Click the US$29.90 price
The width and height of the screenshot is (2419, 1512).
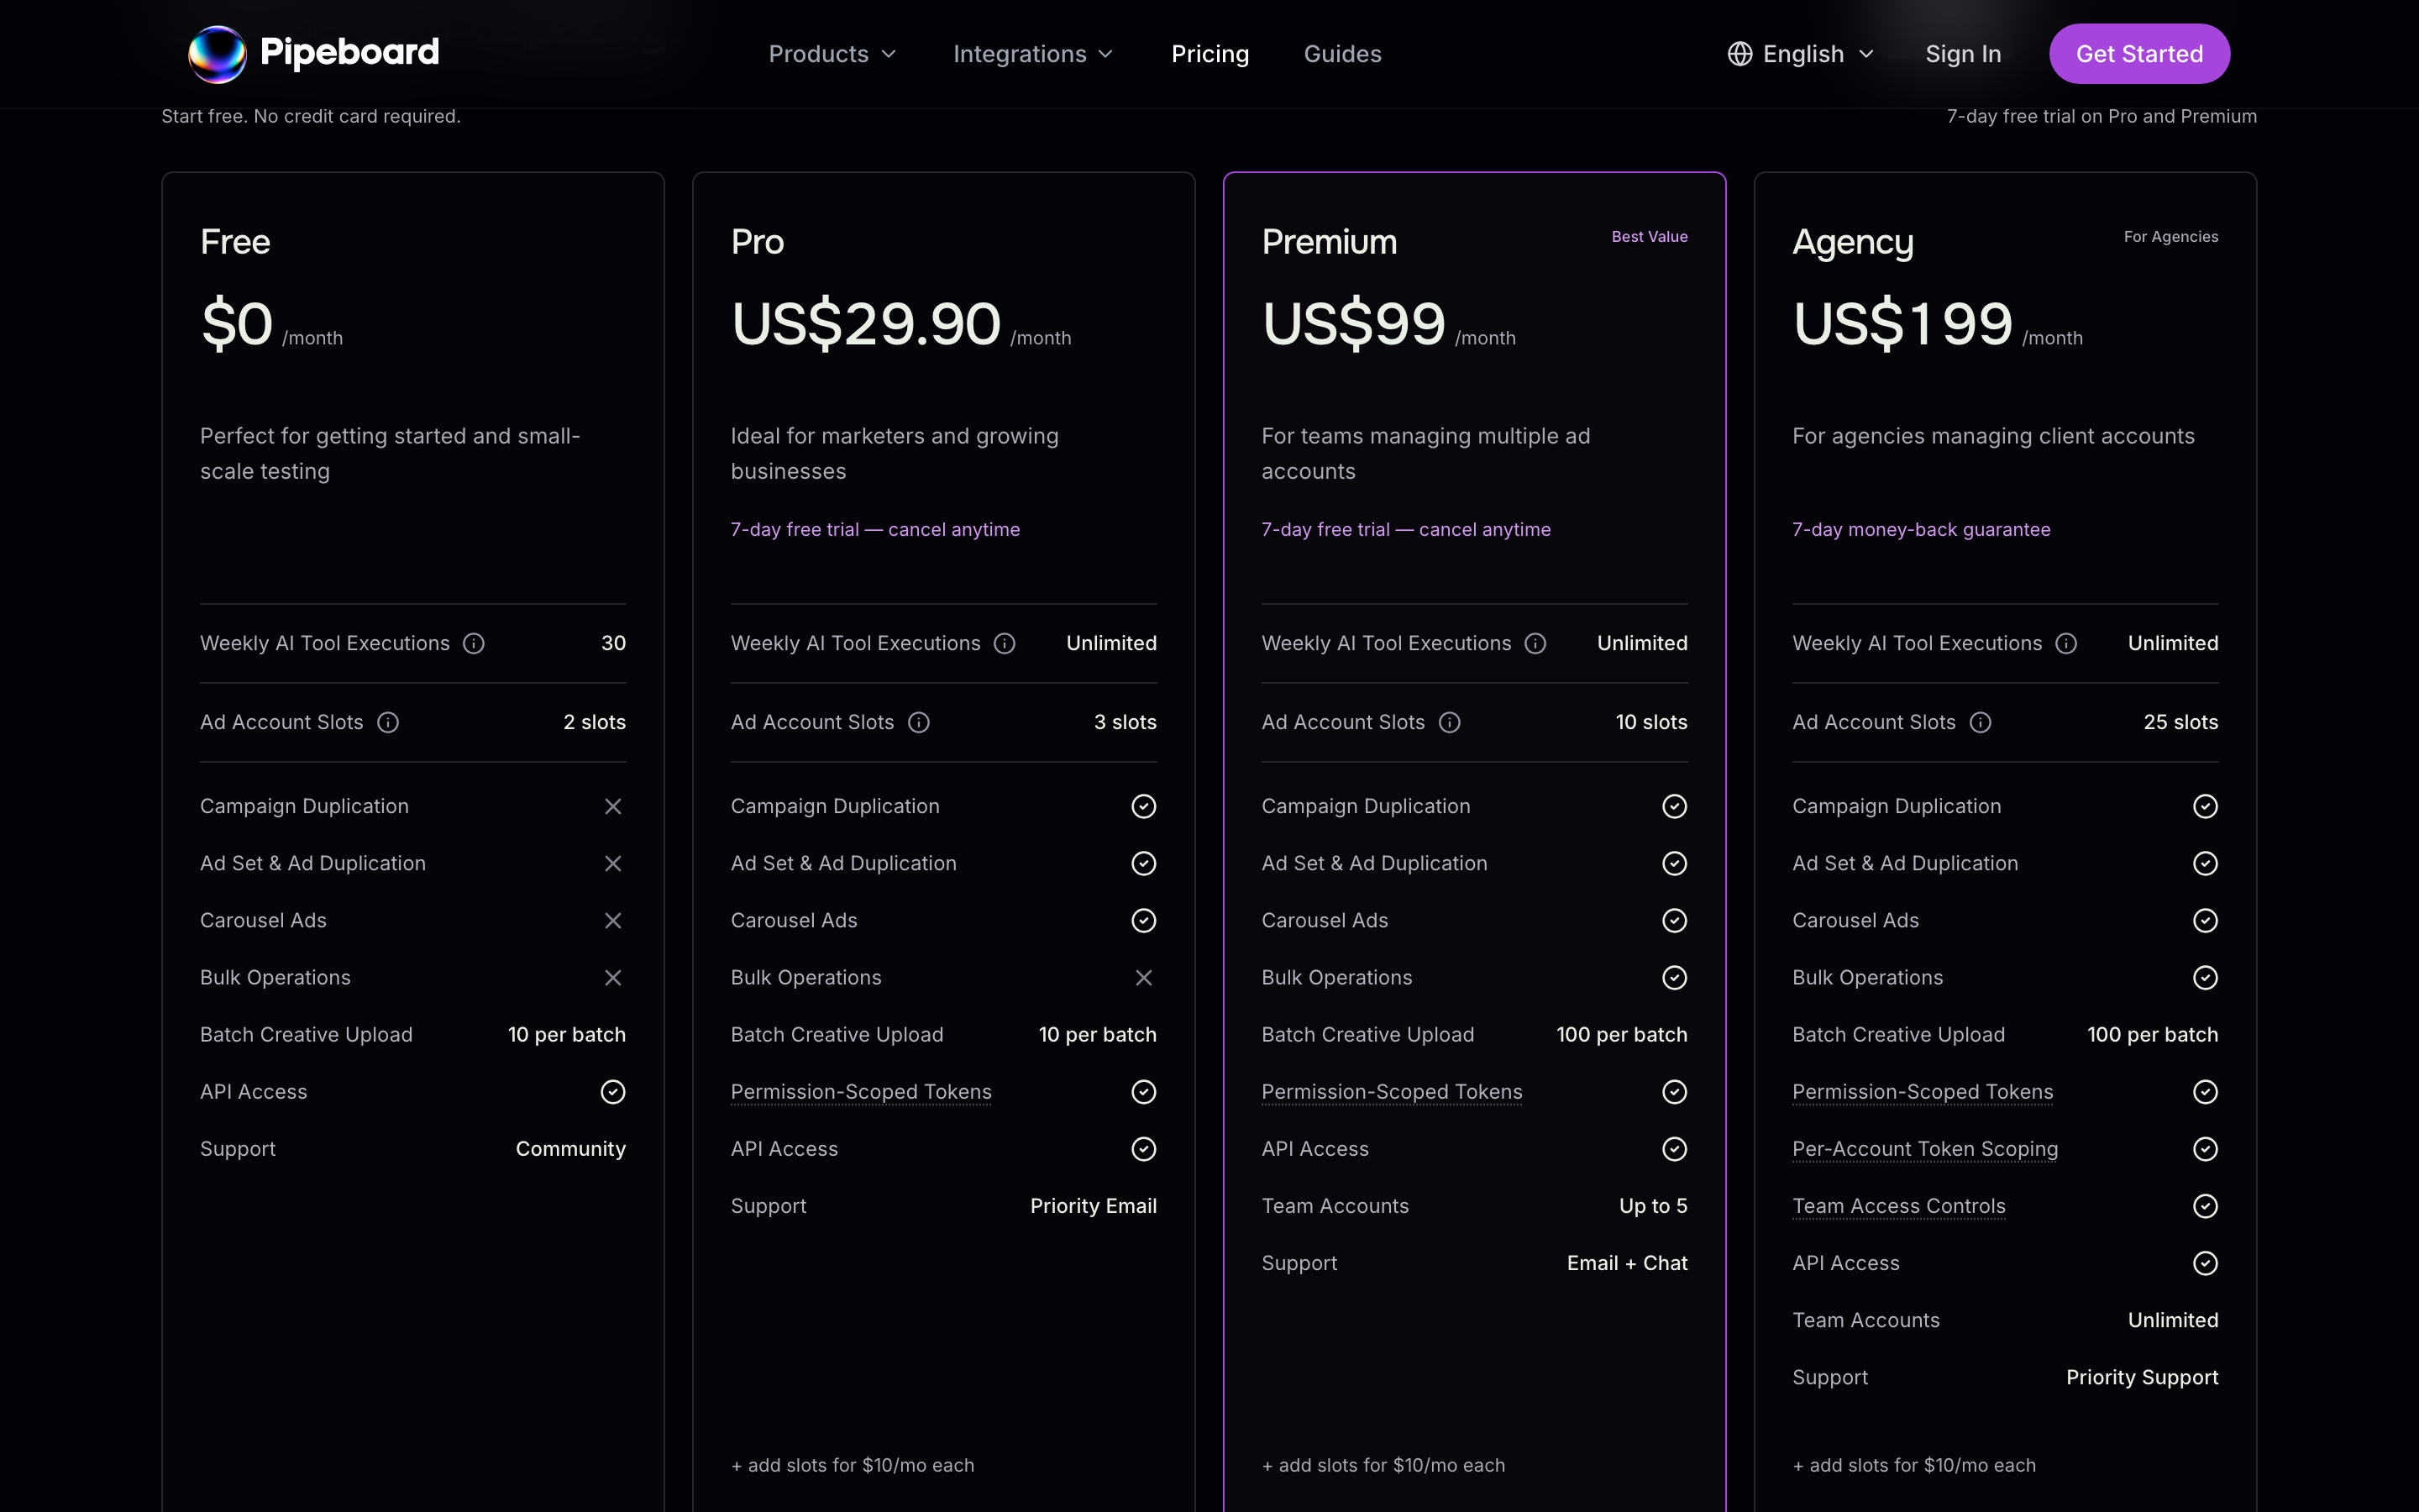coord(866,324)
